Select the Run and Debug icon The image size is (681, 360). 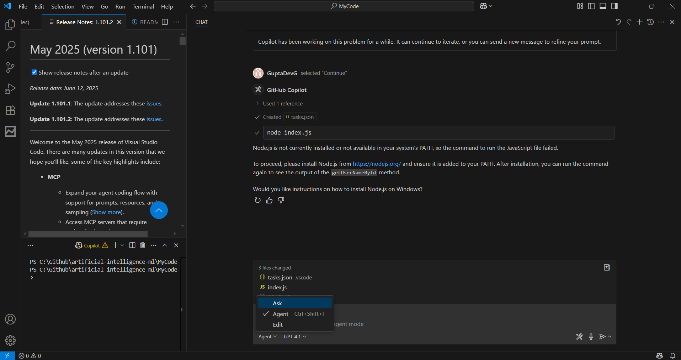coord(10,88)
